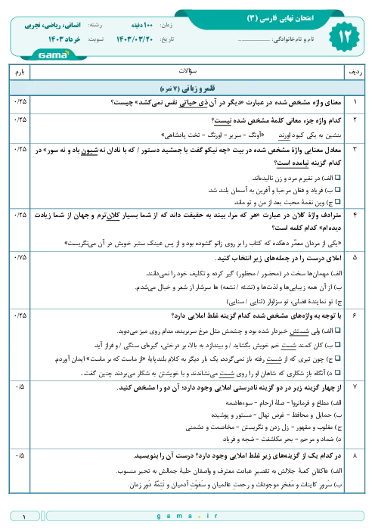Click the سؤالات column header

point(187,71)
